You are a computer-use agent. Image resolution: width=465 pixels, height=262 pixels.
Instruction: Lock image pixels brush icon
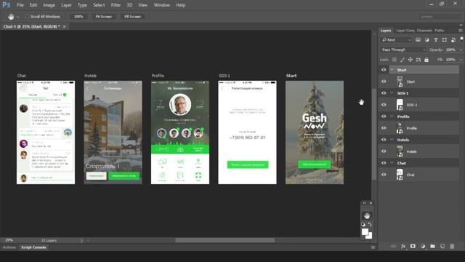402,60
